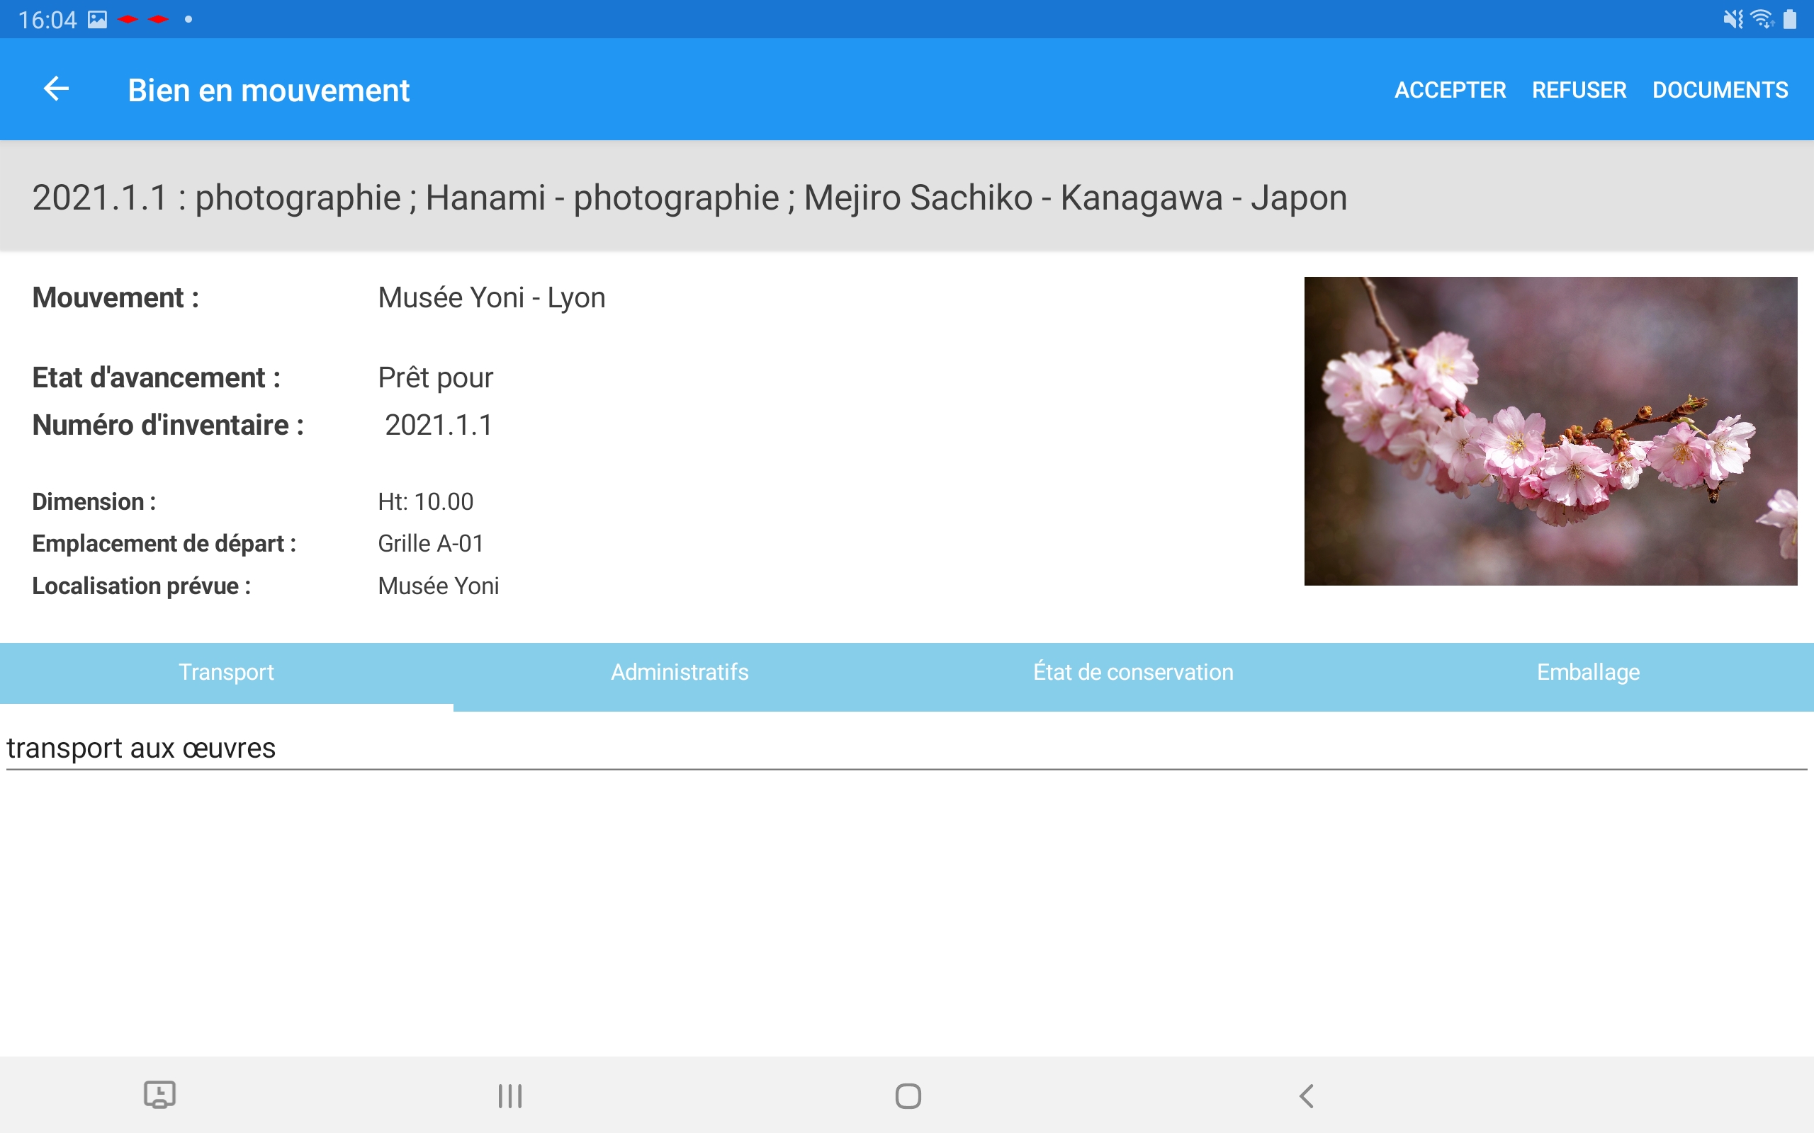The width and height of the screenshot is (1814, 1133).
Task: Tap the screenshot thumbnail icon in navigation bar
Action: [x=159, y=1094]
